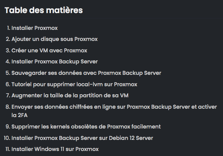Select 'Installer Proxmox Backup Server sur Debian 12'
The width and height of the screenshot is (223, 156).
click(x=82, y=138)
